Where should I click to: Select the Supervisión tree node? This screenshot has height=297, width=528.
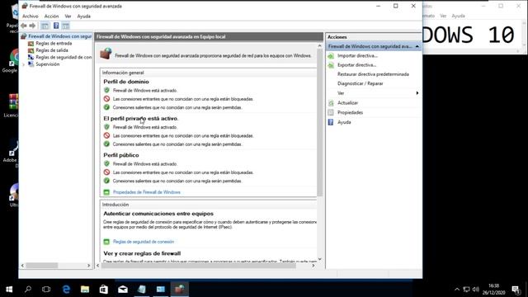click(48, 64)
